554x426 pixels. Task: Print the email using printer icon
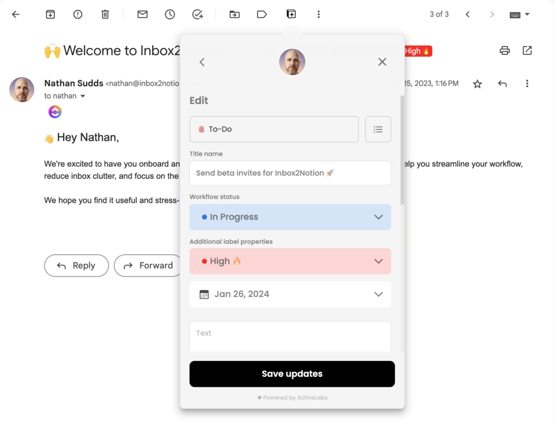(505, 50)
